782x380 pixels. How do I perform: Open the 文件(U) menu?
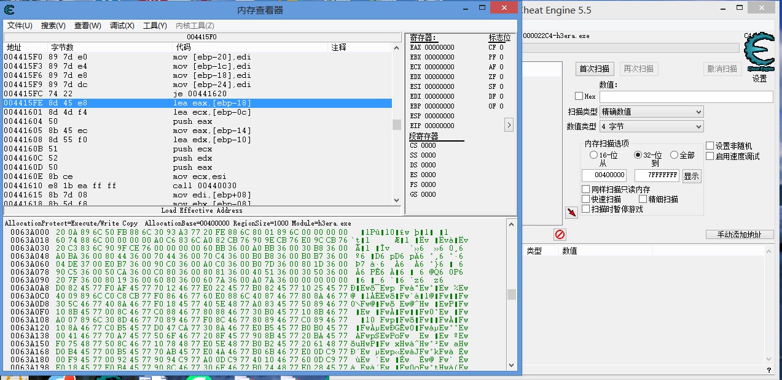[20, 26]
